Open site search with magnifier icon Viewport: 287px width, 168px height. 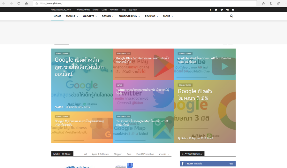[x=231, y=16]
